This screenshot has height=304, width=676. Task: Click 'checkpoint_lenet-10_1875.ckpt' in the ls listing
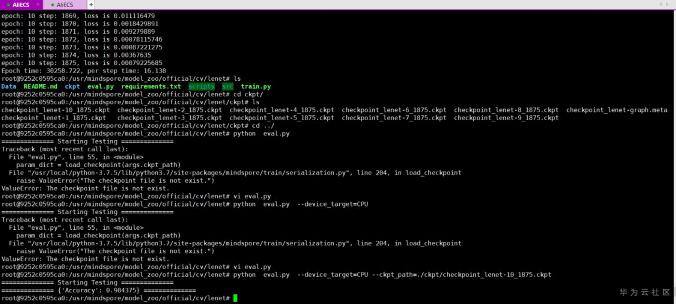pyautogui.click(x=56, y=110)
